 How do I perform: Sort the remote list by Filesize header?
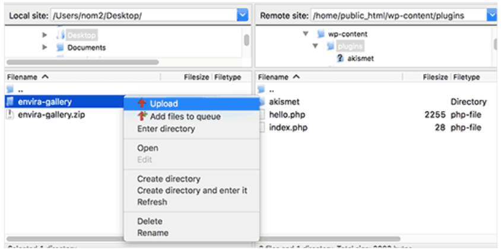pos(435,77)
